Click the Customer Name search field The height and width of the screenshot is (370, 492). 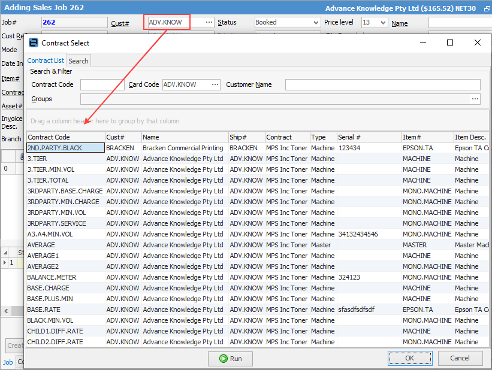point(382,85)
